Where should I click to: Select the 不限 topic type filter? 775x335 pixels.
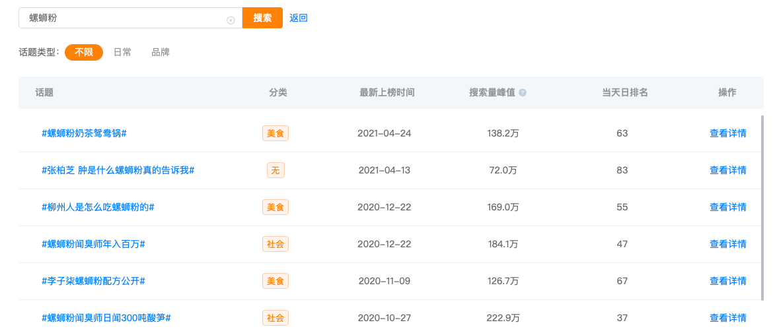(84, 52)
